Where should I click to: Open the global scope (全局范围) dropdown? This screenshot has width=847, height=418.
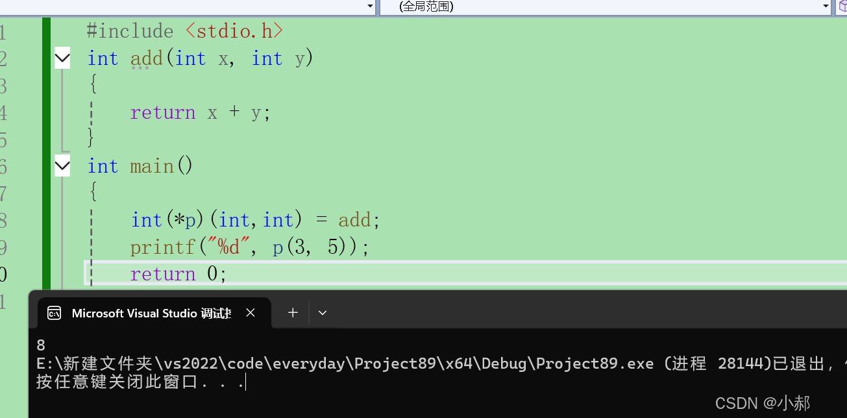pos(605,6)
